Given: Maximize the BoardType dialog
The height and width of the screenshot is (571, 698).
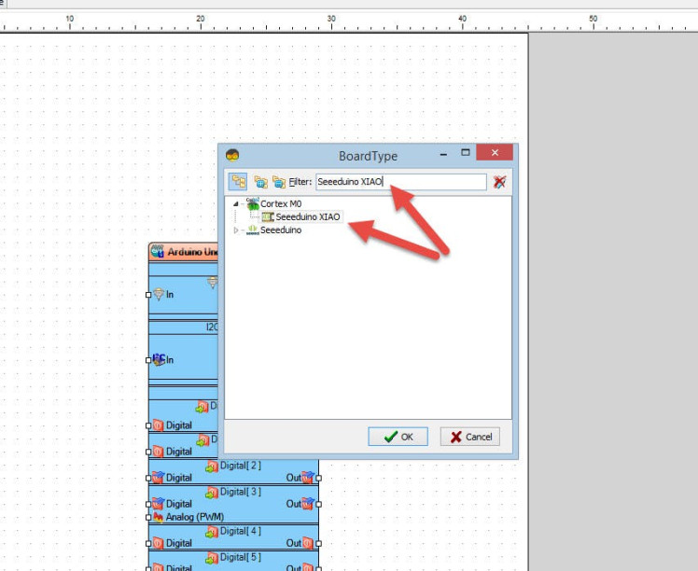Looking at the screenshot, I should pos(466,153).
